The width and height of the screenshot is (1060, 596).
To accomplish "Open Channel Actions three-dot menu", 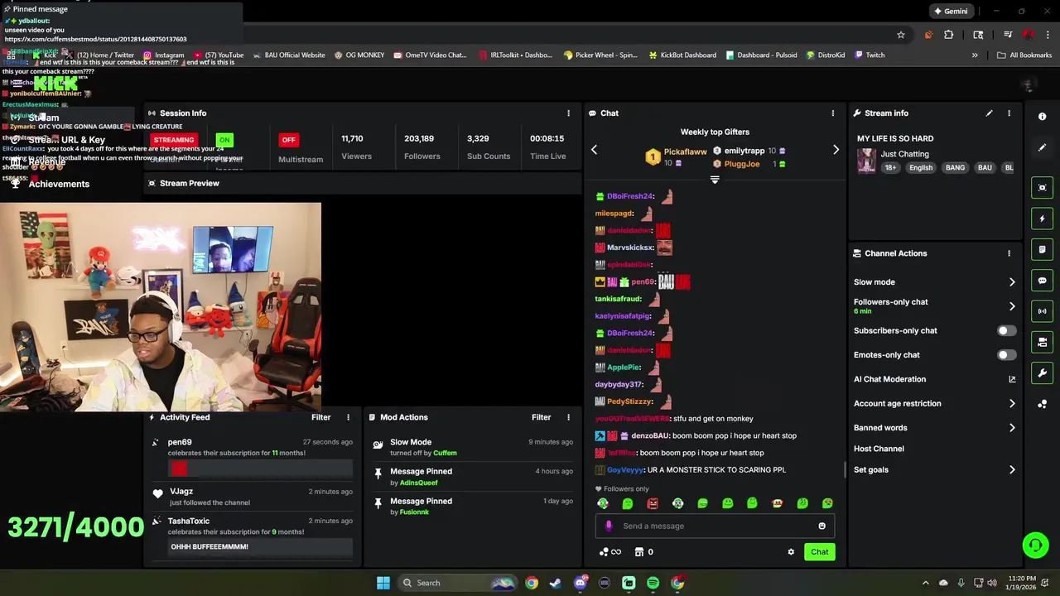I will tap(1009, 253).
